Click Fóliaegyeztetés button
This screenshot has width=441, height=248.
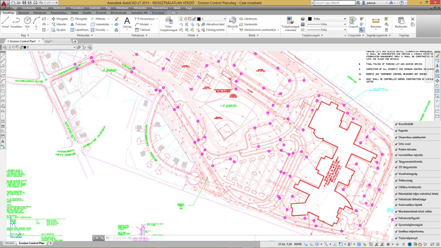(213, 30)
